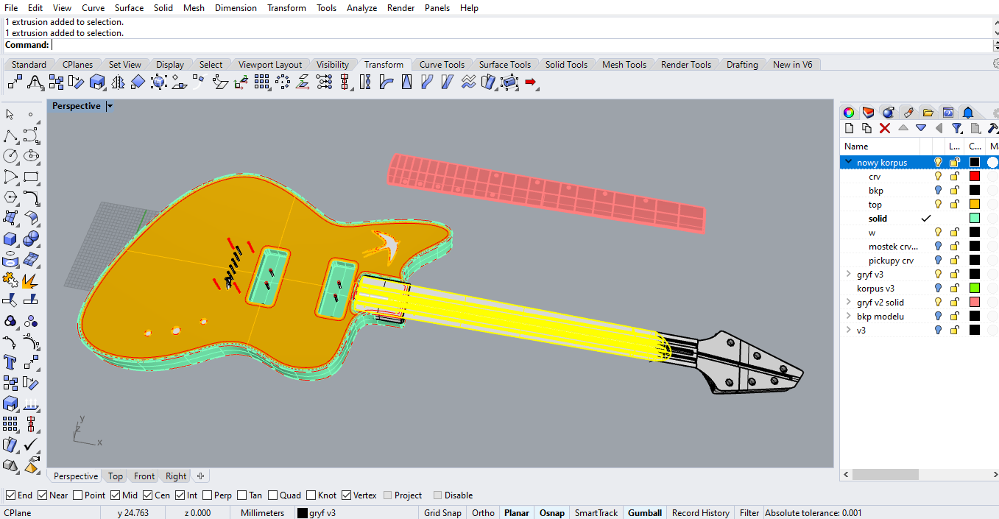
Task: Lock the crv layer with its padlock icon
Action: tap(953, 176)
